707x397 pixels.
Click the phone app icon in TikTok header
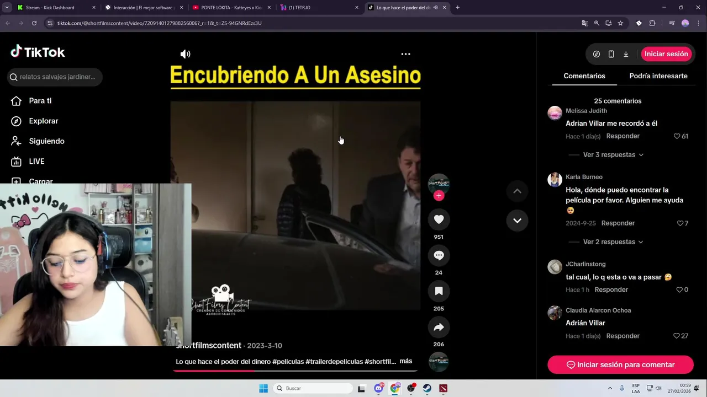pos(611,54)
